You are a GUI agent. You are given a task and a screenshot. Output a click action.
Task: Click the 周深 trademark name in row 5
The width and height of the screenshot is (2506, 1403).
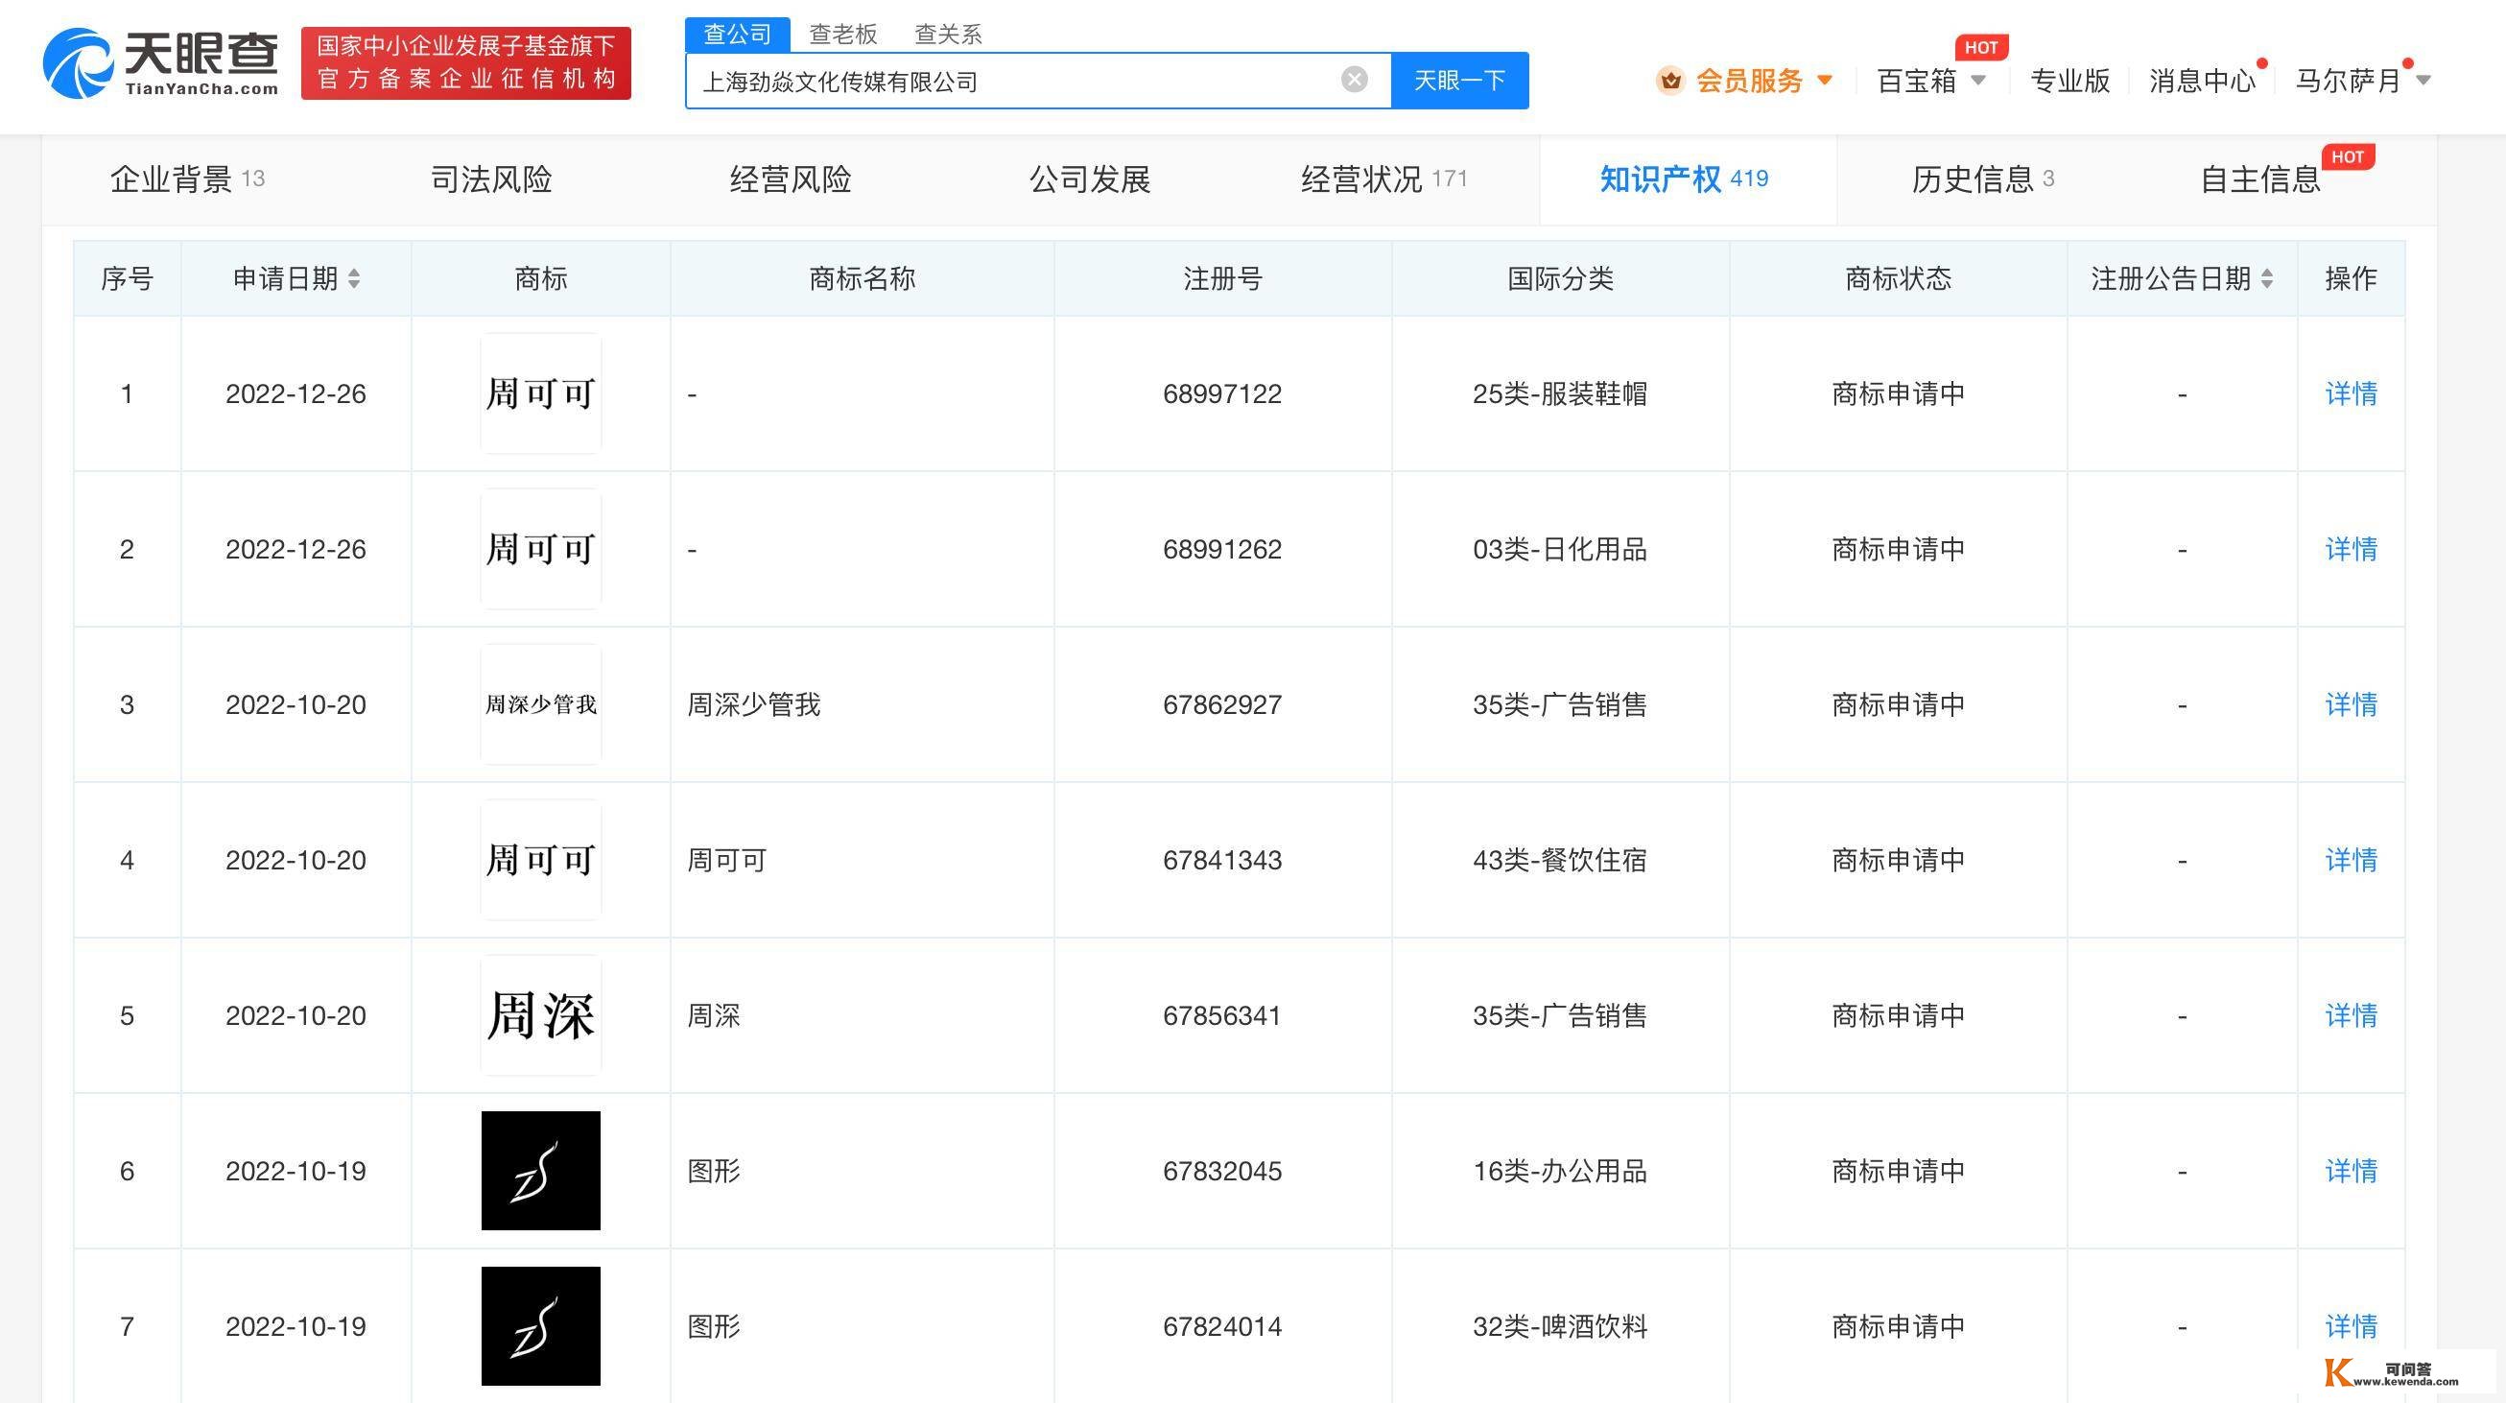pos(714,1015)
